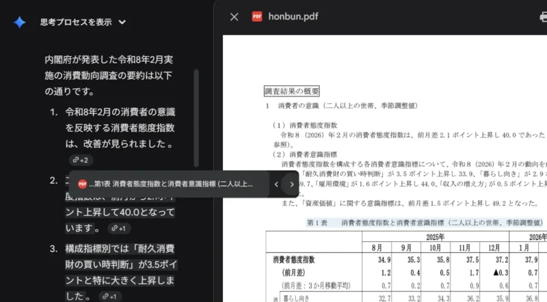This screenshot has width=547, height=302.
Task: Click the highlighted 第1表 table caption
Action: (425, 223)
